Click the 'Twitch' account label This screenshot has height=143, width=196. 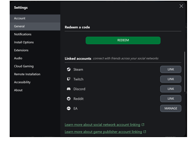[78, 79]
